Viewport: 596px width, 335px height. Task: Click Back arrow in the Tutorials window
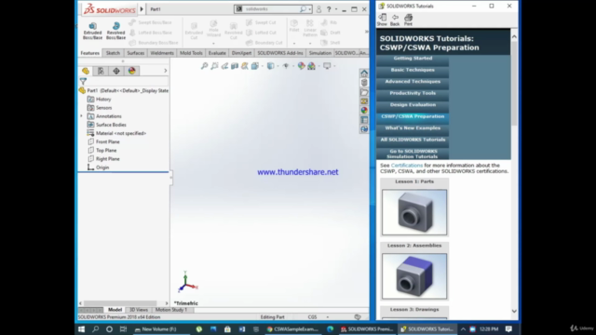click(395, 20)
